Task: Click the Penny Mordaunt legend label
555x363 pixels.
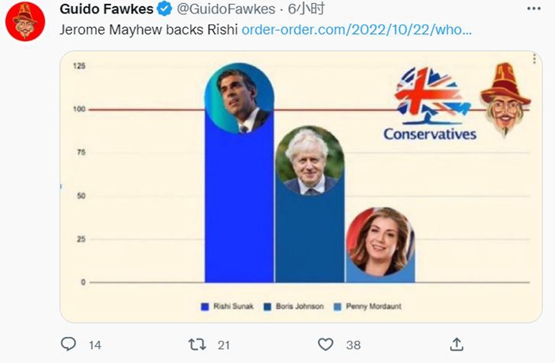Action: [x=375, y=306]
